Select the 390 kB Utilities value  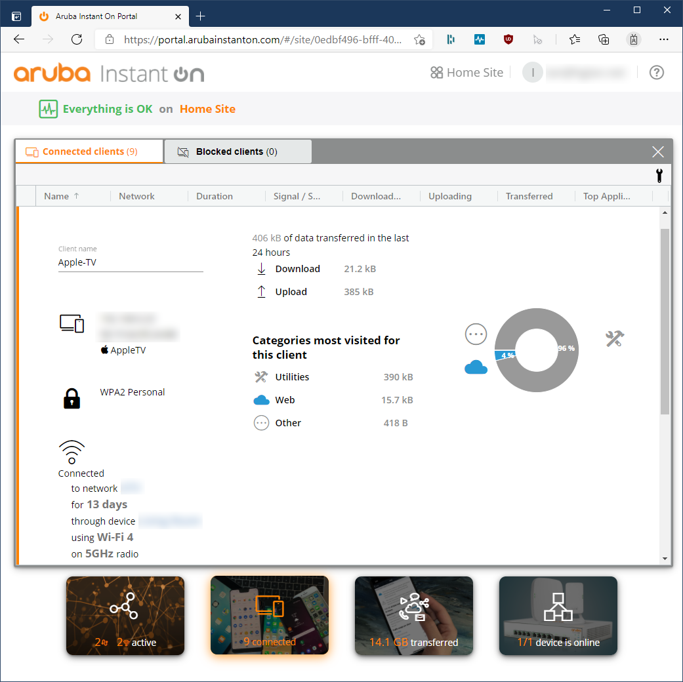(398, 377)
